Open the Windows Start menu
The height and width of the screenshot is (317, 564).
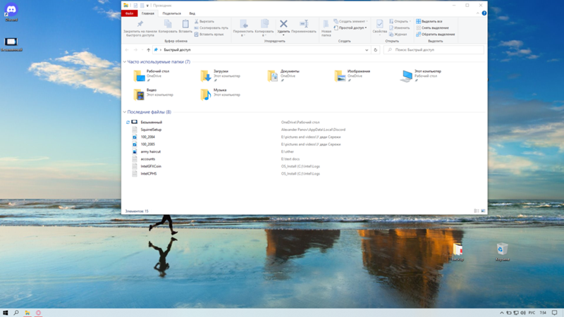pyautogui.click(x=6, y=313)
